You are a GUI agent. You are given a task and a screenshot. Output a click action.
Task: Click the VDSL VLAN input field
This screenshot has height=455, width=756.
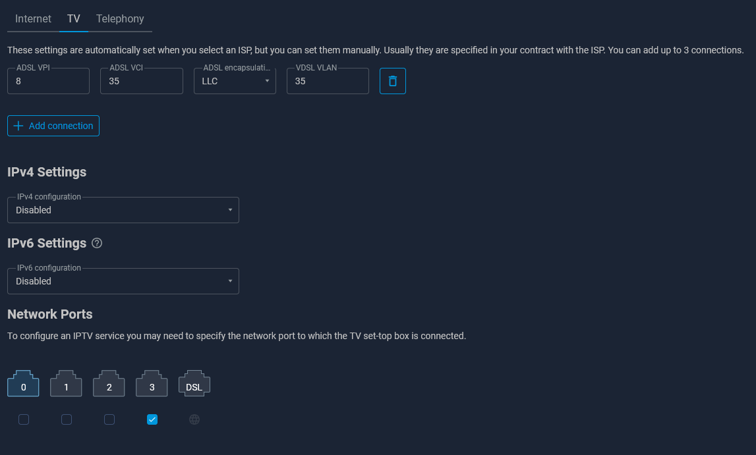point(328,81)
